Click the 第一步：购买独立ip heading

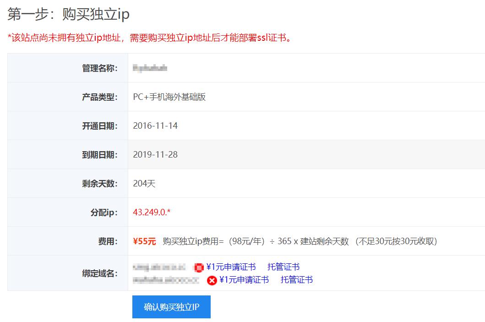click(x=69, y=15)
